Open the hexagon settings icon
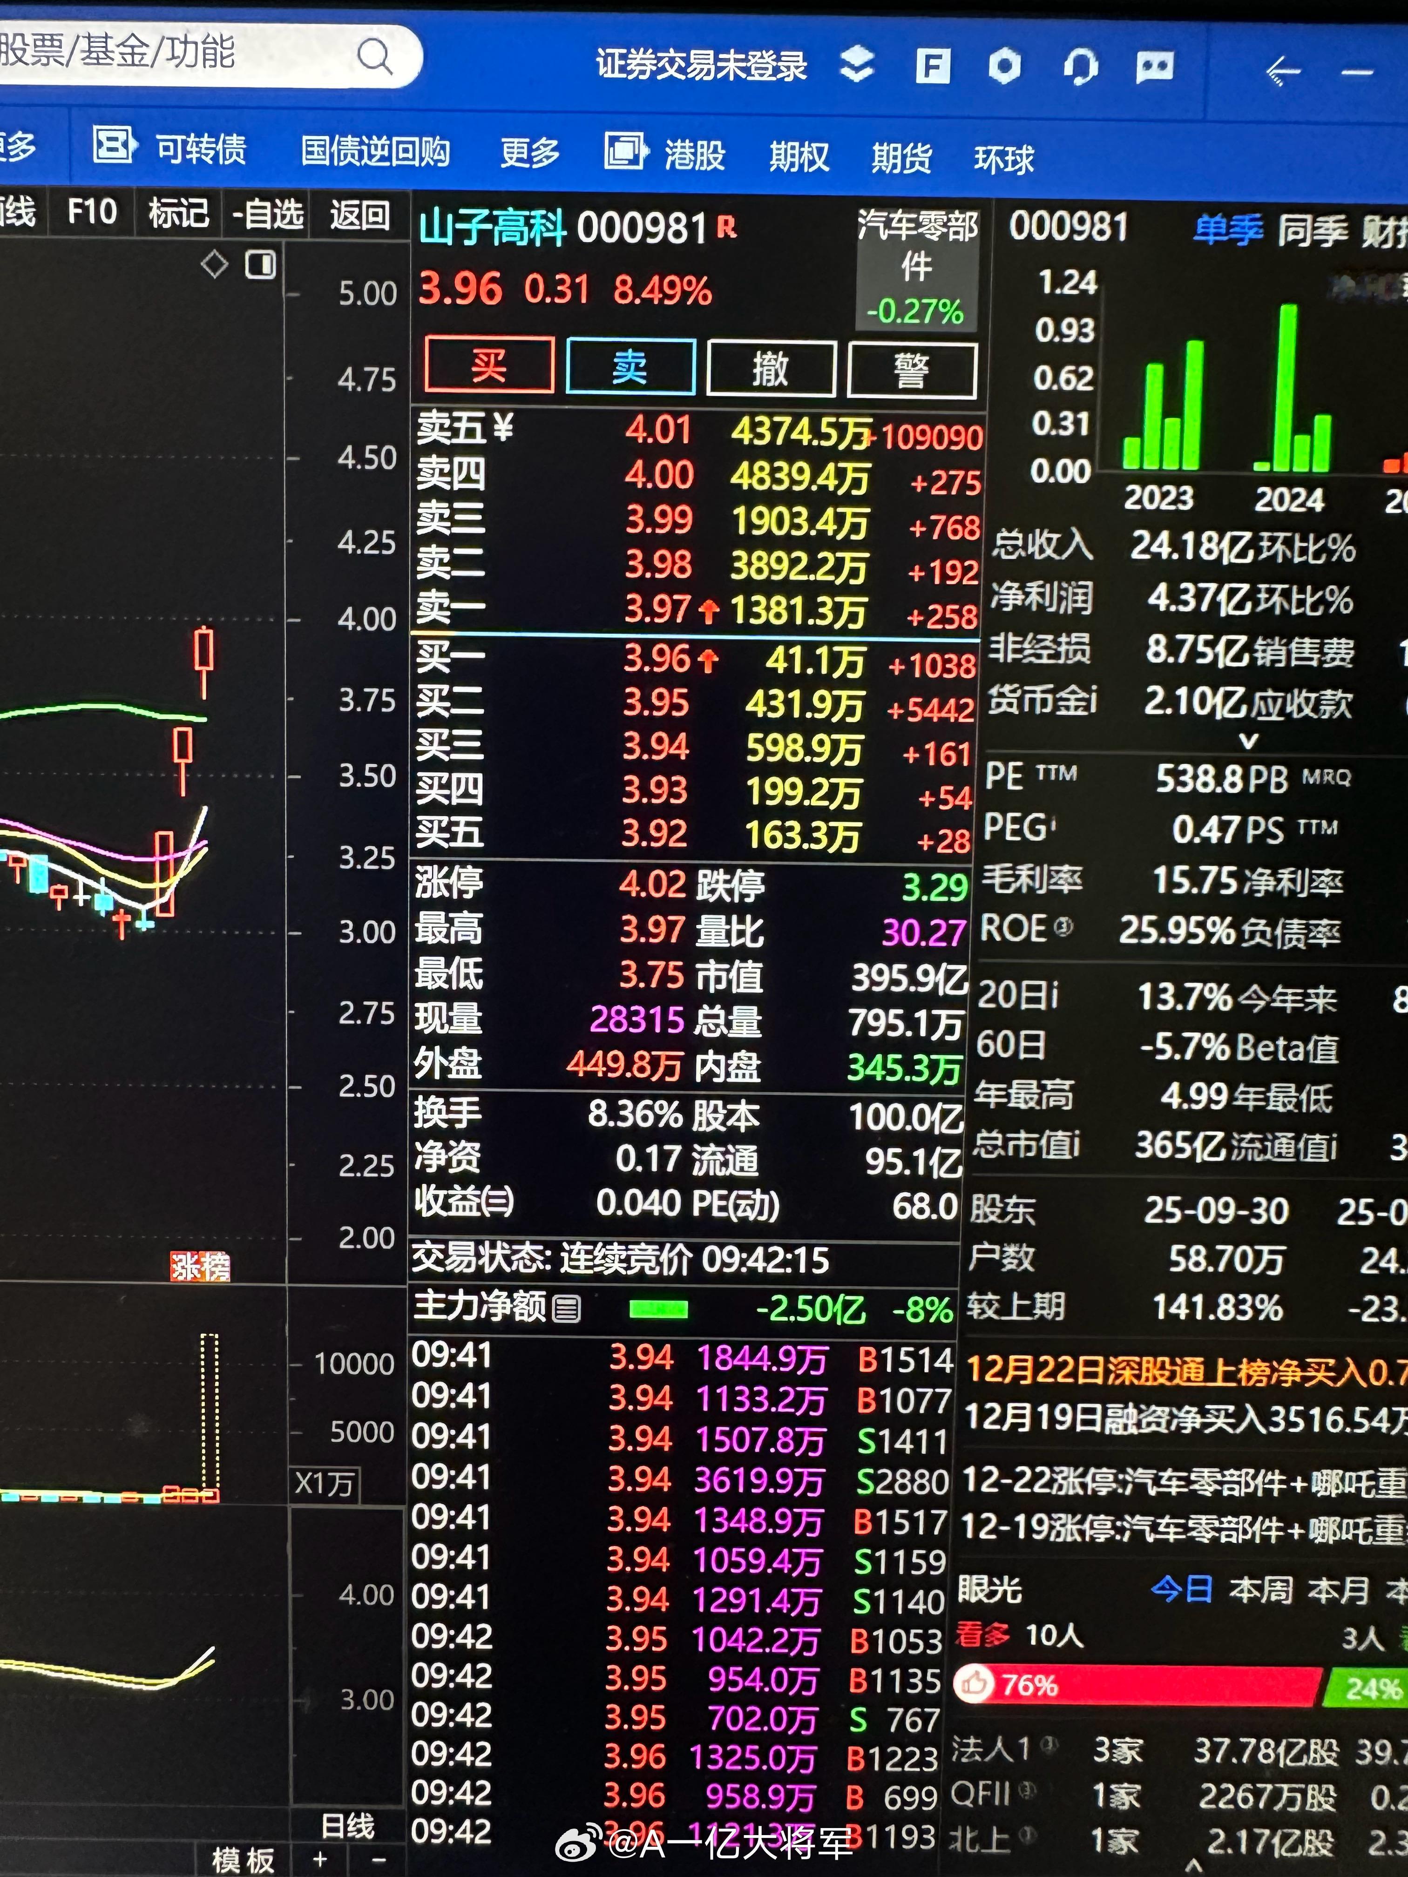Image resolution: width=1408 pixels, height=1877 pixels. tap(1005, 66)
